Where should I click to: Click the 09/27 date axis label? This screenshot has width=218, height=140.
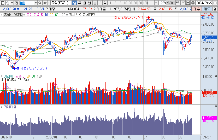[207, 137]
